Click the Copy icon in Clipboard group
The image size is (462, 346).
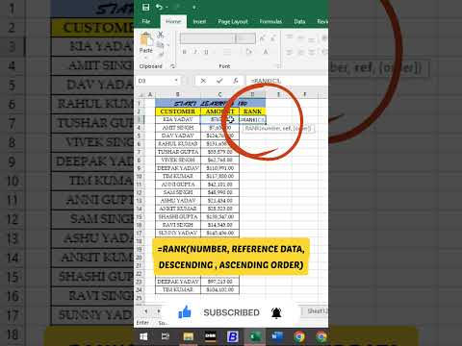pos(161,45)
